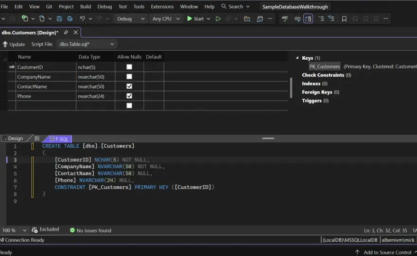Screen dimensions: 417x256
Task: Click the table grid vertical scrollbar
Action: tap(291, 88)
